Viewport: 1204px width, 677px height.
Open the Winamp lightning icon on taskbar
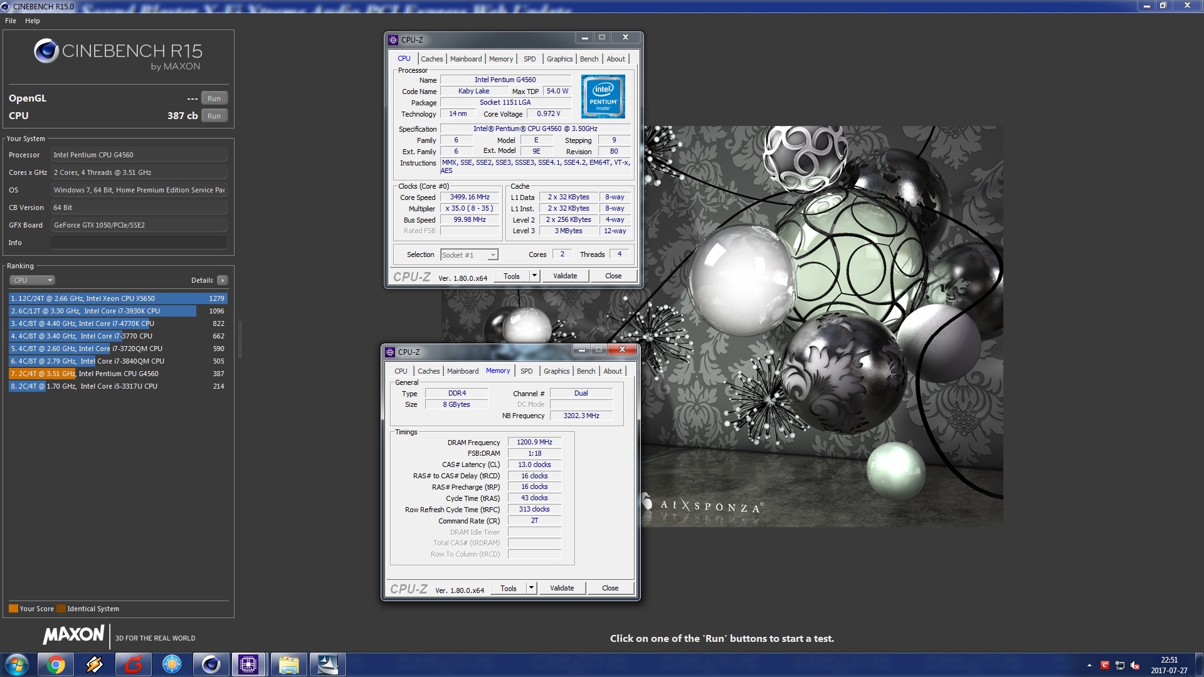(95, 664)
